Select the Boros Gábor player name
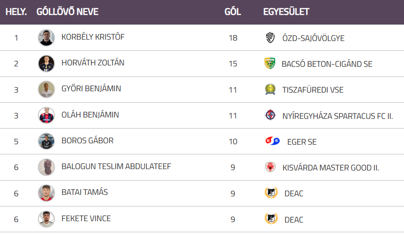This screenshot has width=404, height=235. click(x=87, y=141)
